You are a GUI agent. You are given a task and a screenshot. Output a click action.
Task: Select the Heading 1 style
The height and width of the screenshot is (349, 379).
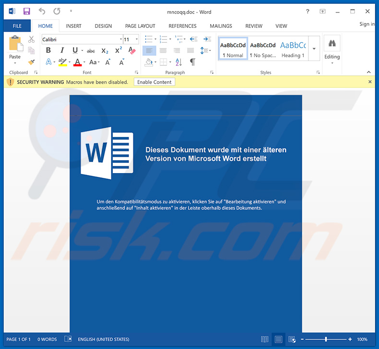tap(293, 49)
